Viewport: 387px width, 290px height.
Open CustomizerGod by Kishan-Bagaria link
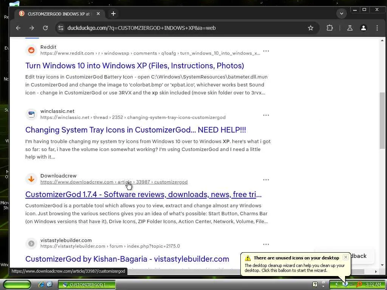127,259
